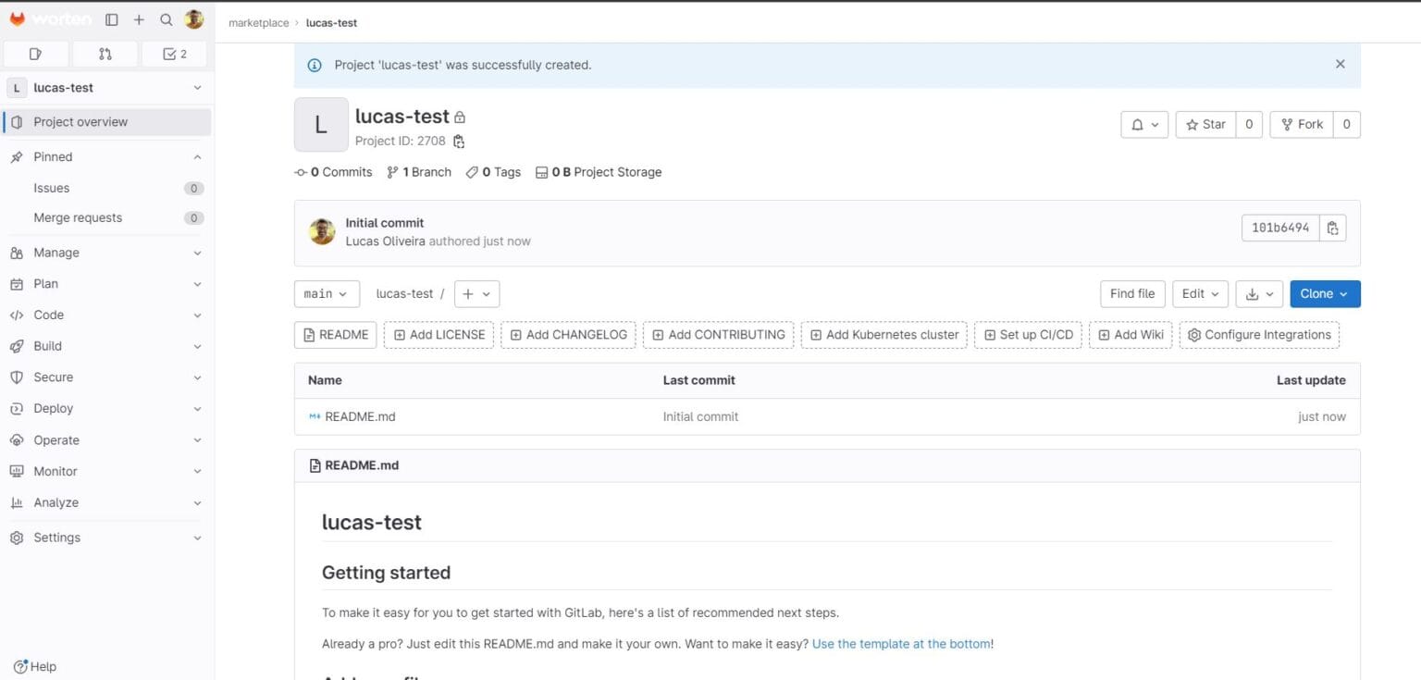Expand the Clone dropdown
Image resolution: width=1421 pixels, height=680 pixels.
point(1324,293)
